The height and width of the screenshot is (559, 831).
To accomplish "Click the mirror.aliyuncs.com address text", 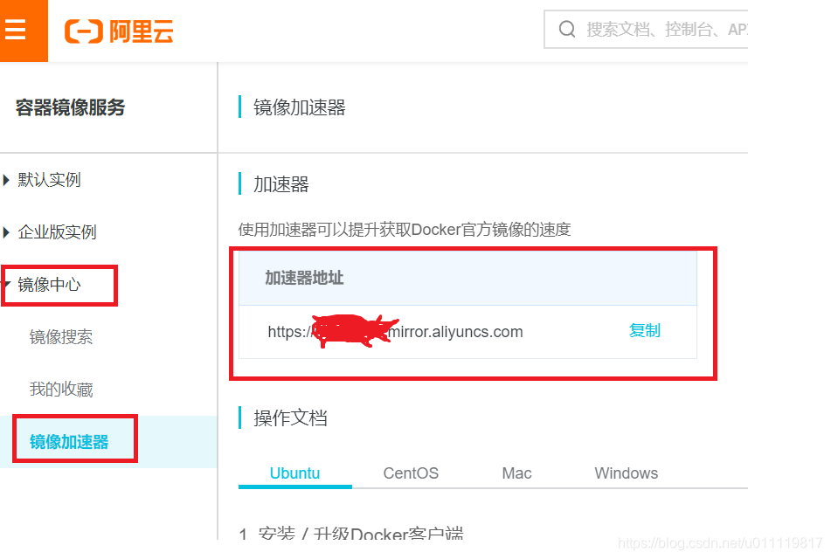I will (x=395, y=332).
